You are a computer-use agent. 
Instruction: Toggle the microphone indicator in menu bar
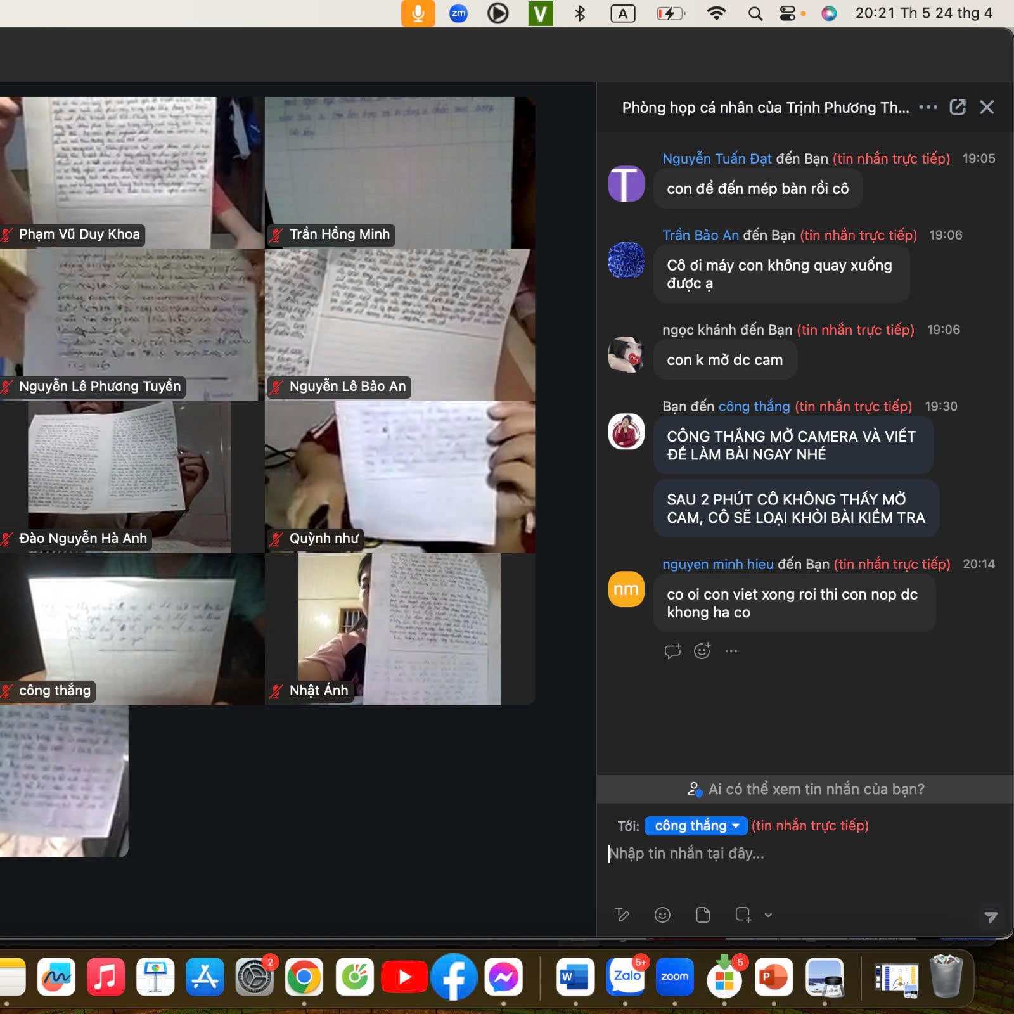(x=418, y=13)
